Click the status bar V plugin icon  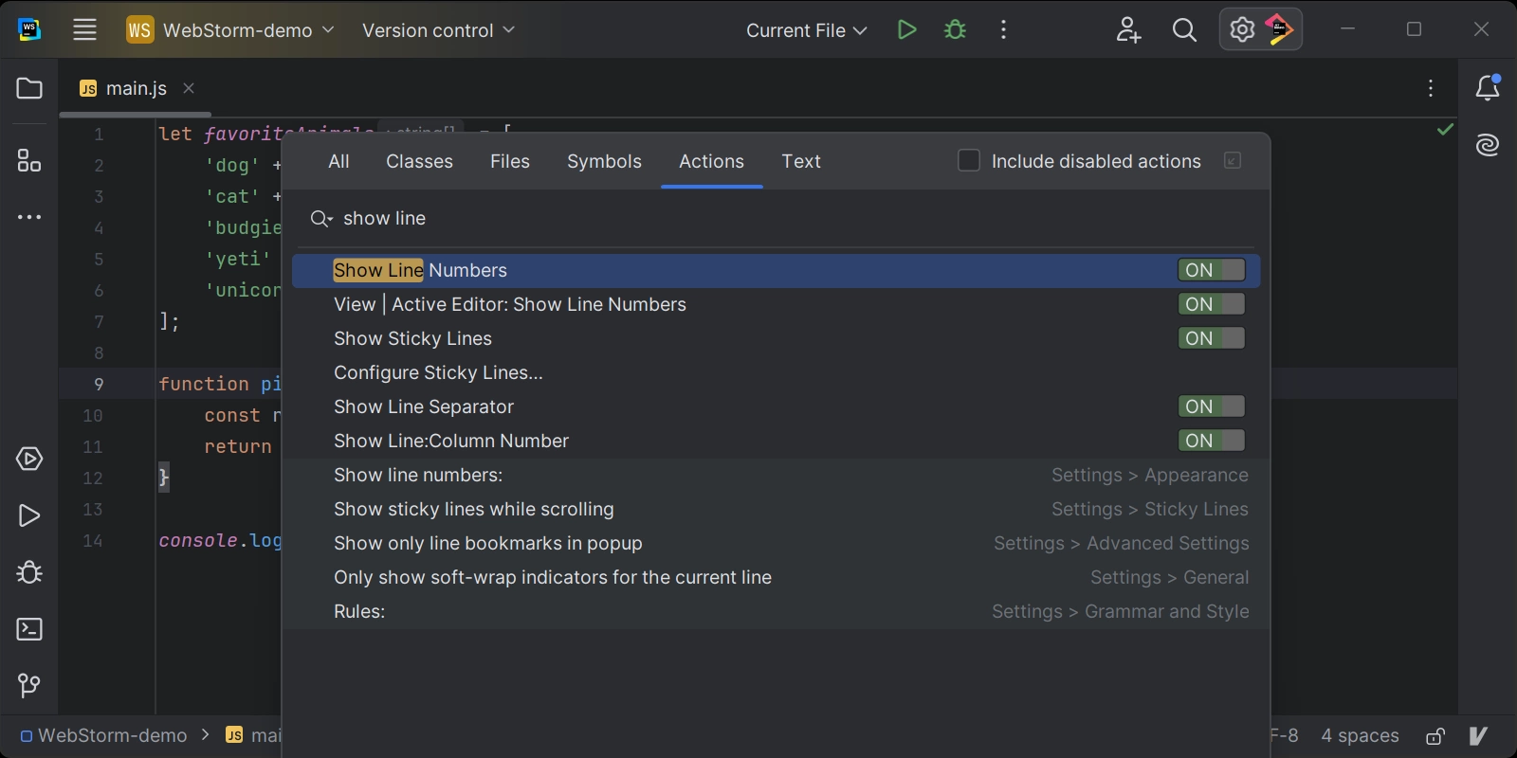coord(1478,736)
